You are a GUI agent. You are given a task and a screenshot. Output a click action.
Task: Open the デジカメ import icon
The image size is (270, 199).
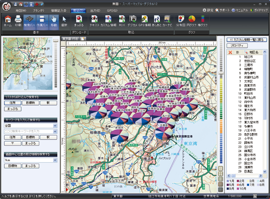coord(133,21)
